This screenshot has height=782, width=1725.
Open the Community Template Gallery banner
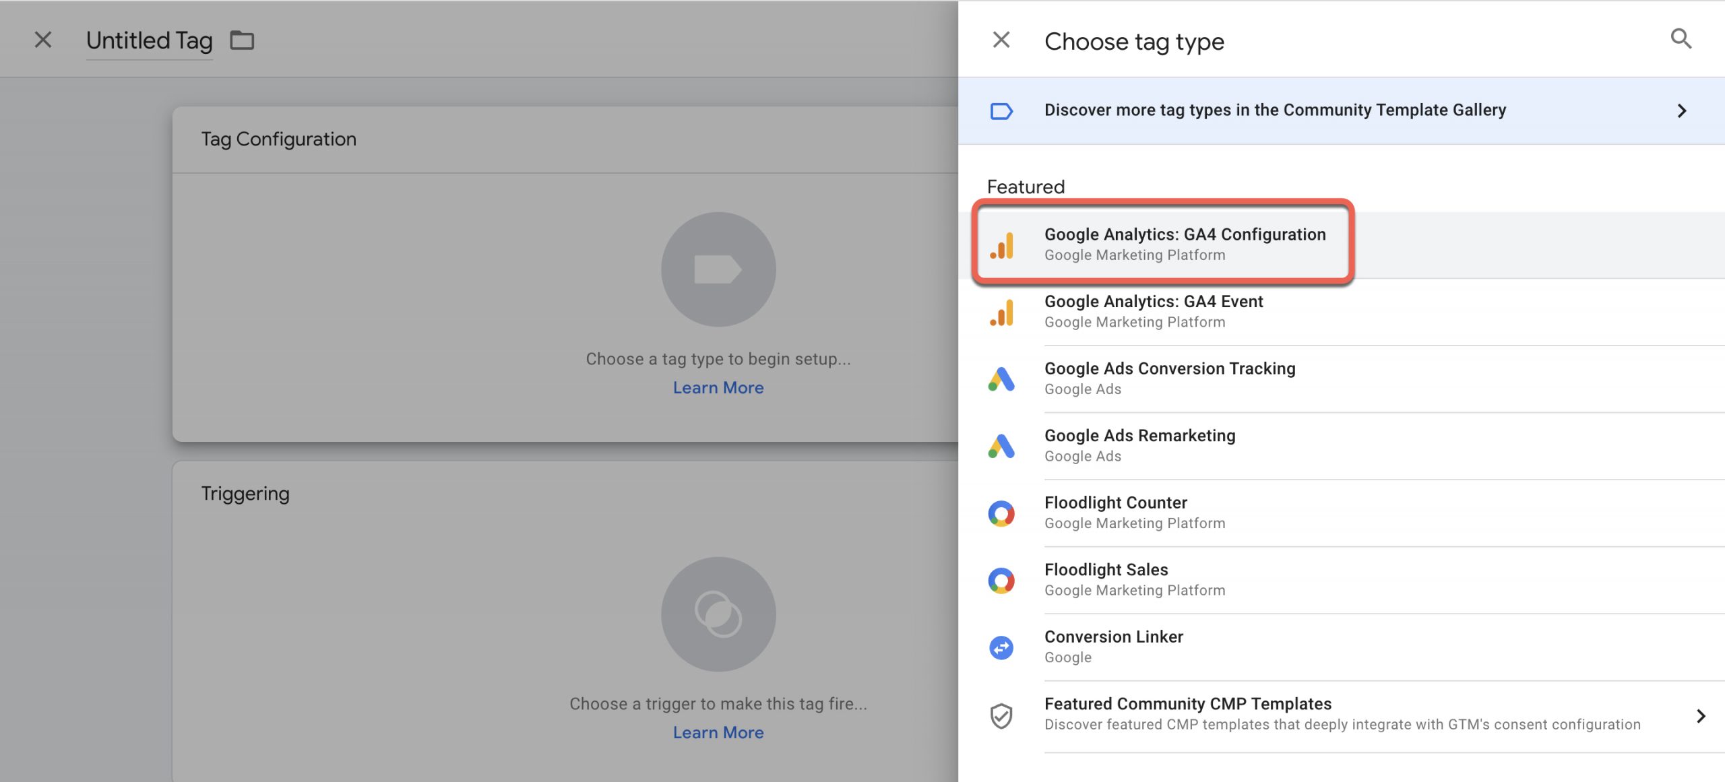(x=1341, y=110)
